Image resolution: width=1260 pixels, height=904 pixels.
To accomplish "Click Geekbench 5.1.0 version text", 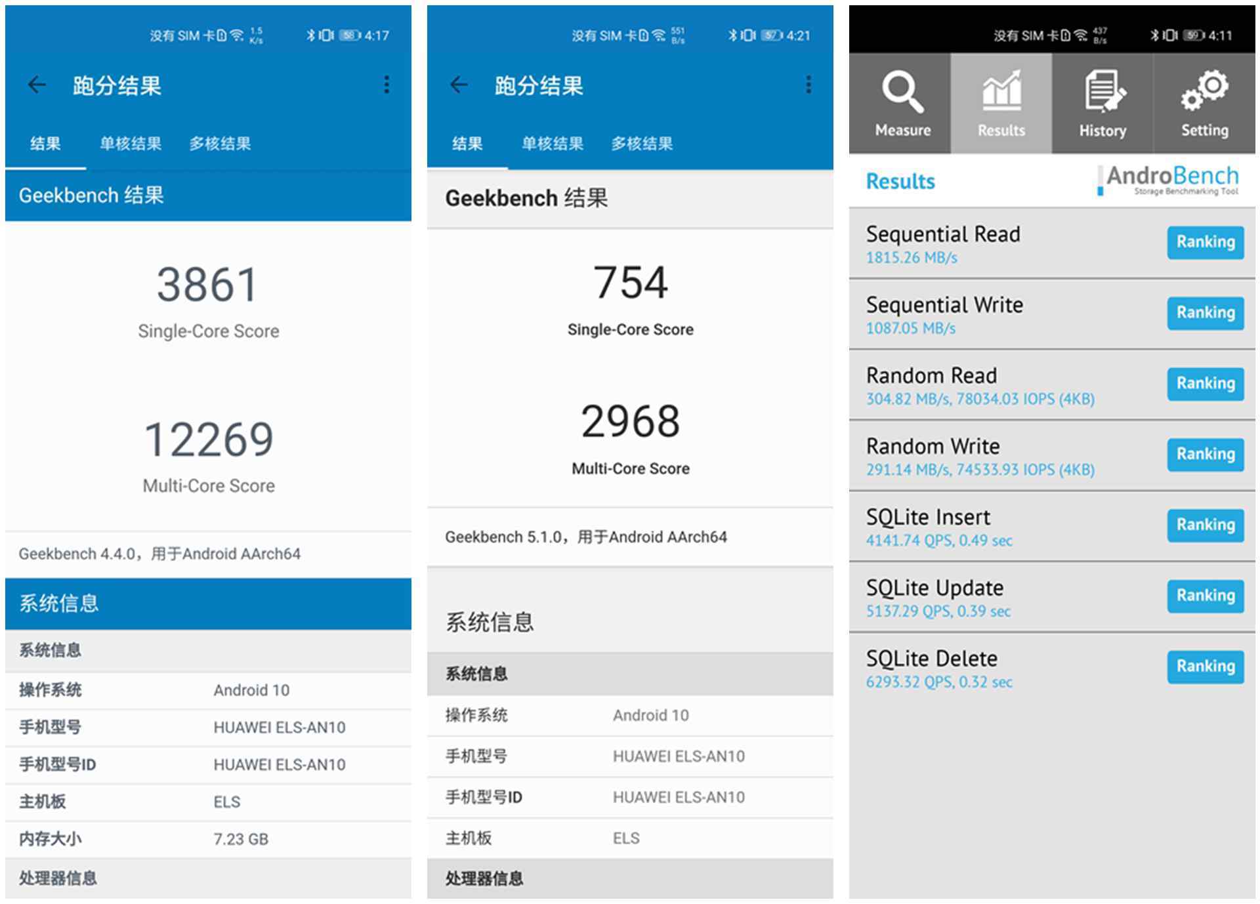I will 586,537.
